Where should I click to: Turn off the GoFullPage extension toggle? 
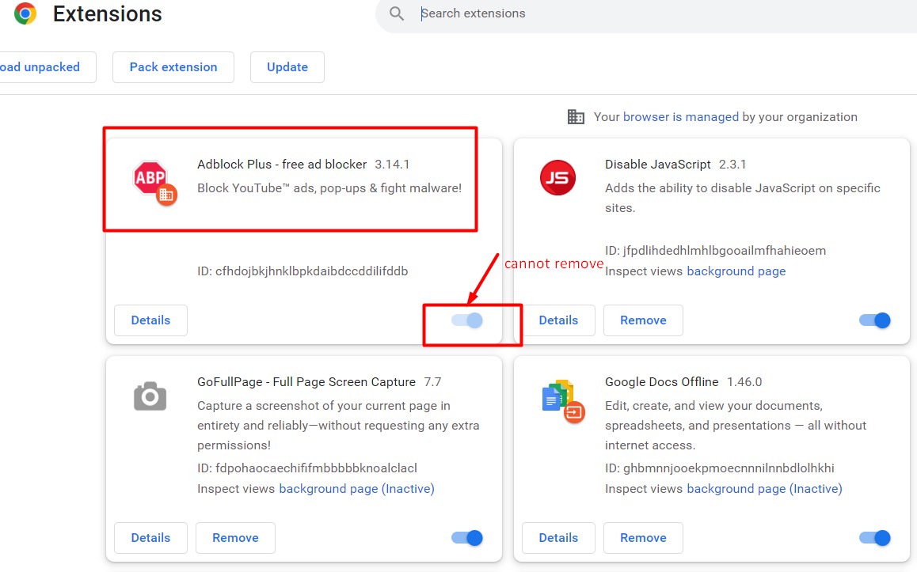point(467,538)
